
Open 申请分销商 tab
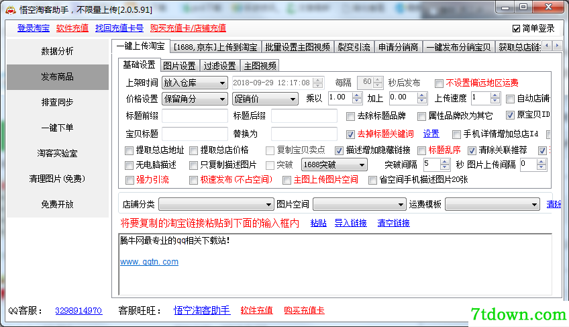(398, 47)
